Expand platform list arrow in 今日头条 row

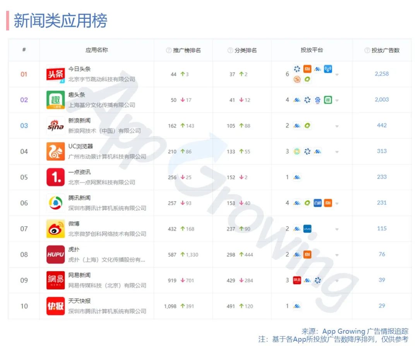pyautogui.click(x=337, y=75)
